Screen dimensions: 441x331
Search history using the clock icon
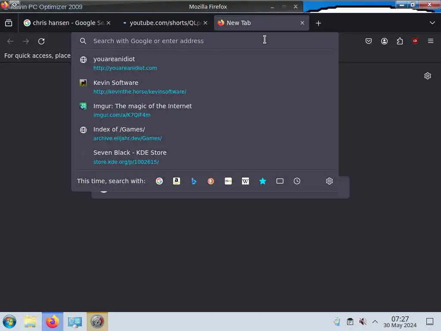297,181
